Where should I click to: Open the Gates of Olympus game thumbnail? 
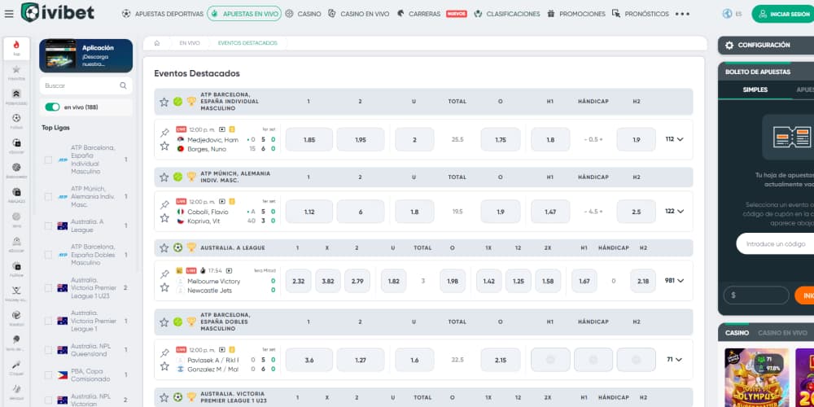click(x=756, y=378)
